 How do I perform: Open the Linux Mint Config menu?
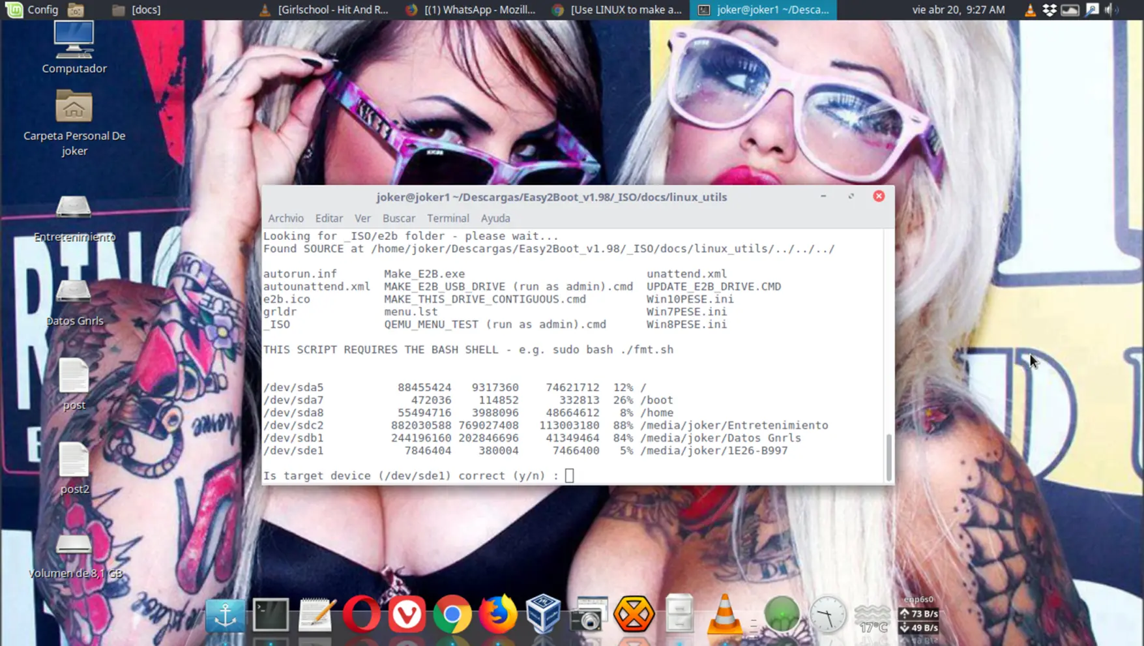[x=33, y=10]
